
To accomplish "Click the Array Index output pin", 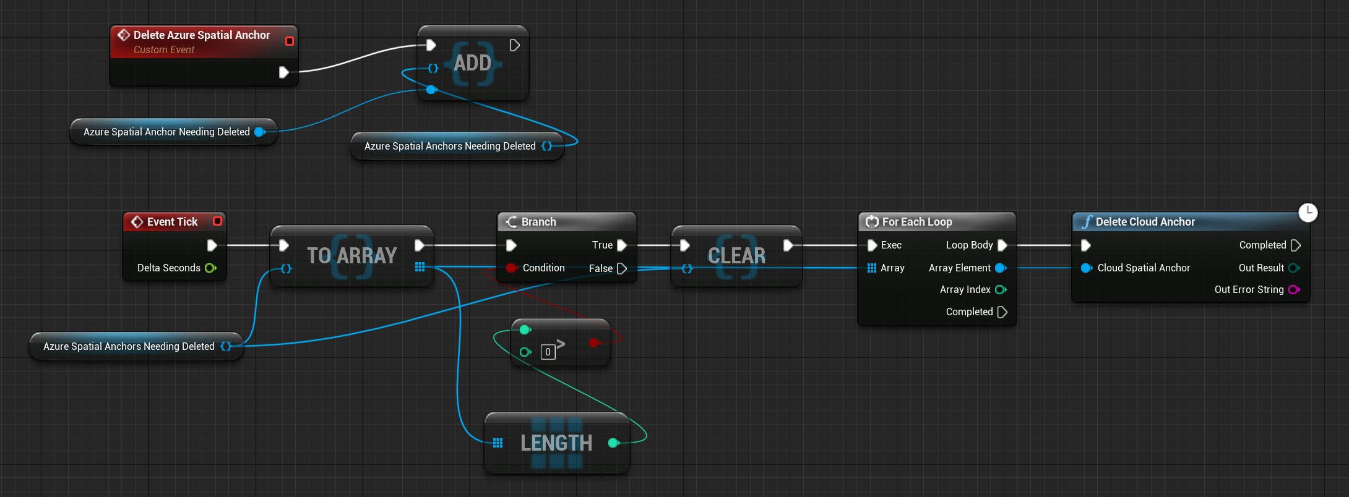I will [x=1001, y=289].
